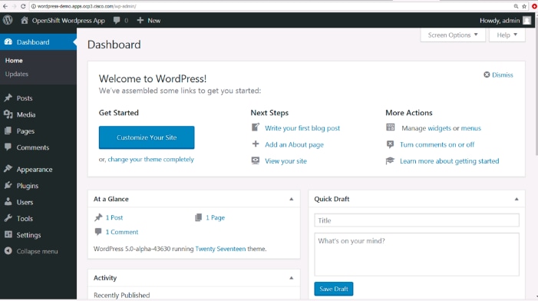The image size is (538, 301).
Task: Click the comments-off icon beside Turn comments
Action: (390, 144)
